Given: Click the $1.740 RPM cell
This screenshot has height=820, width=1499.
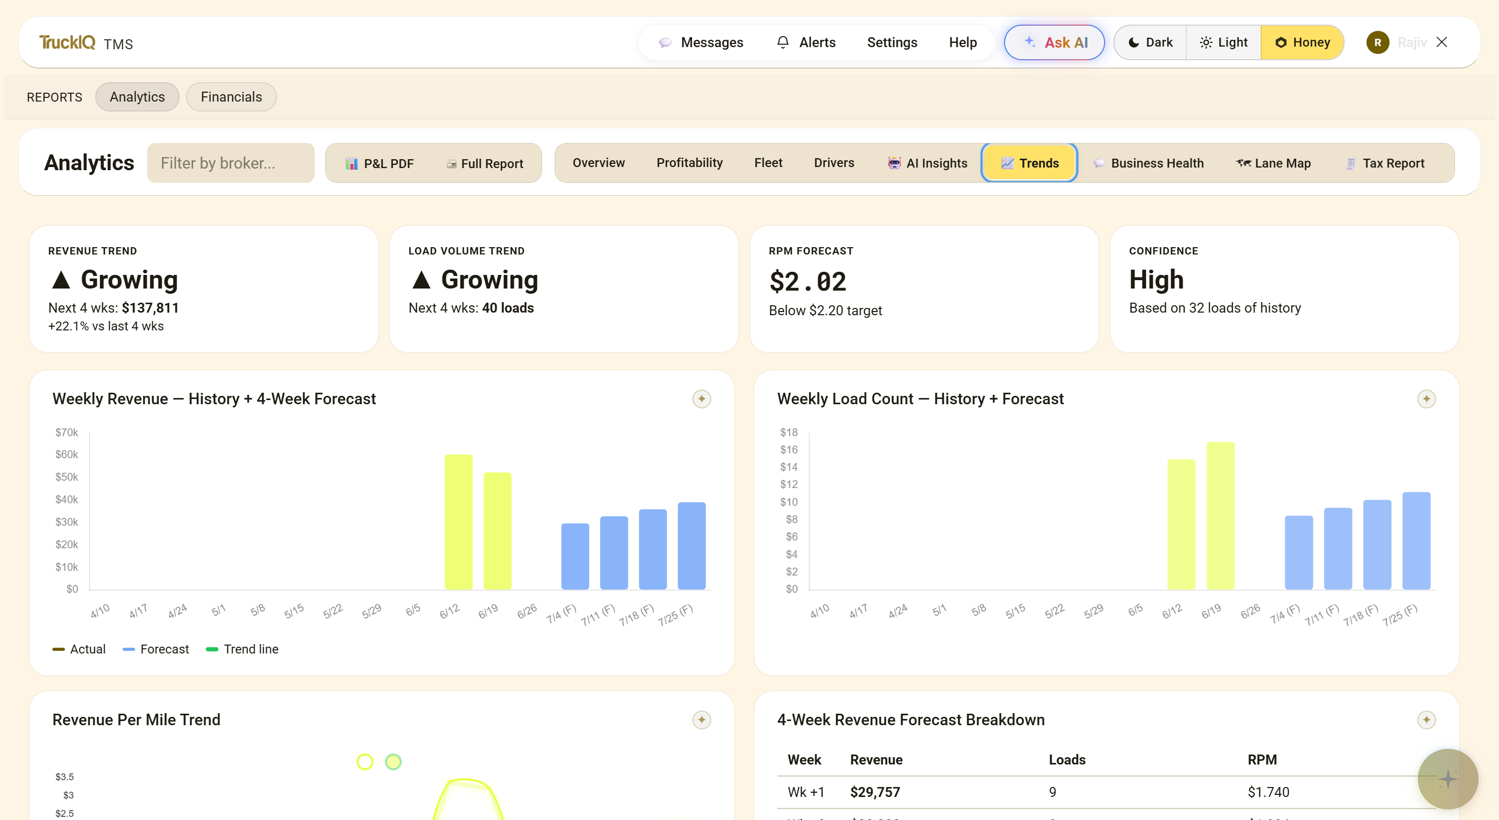Looking at the screenshot, I should coord(1269,792).
